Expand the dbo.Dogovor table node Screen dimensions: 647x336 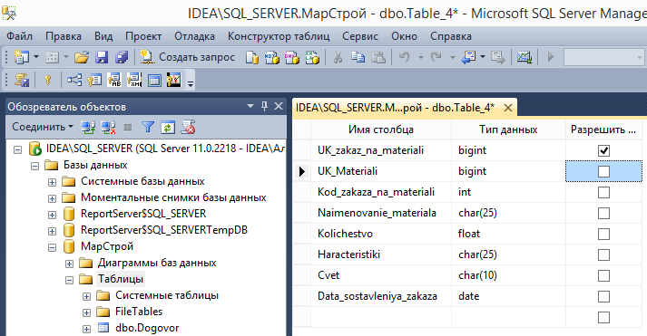click(86, 329)
